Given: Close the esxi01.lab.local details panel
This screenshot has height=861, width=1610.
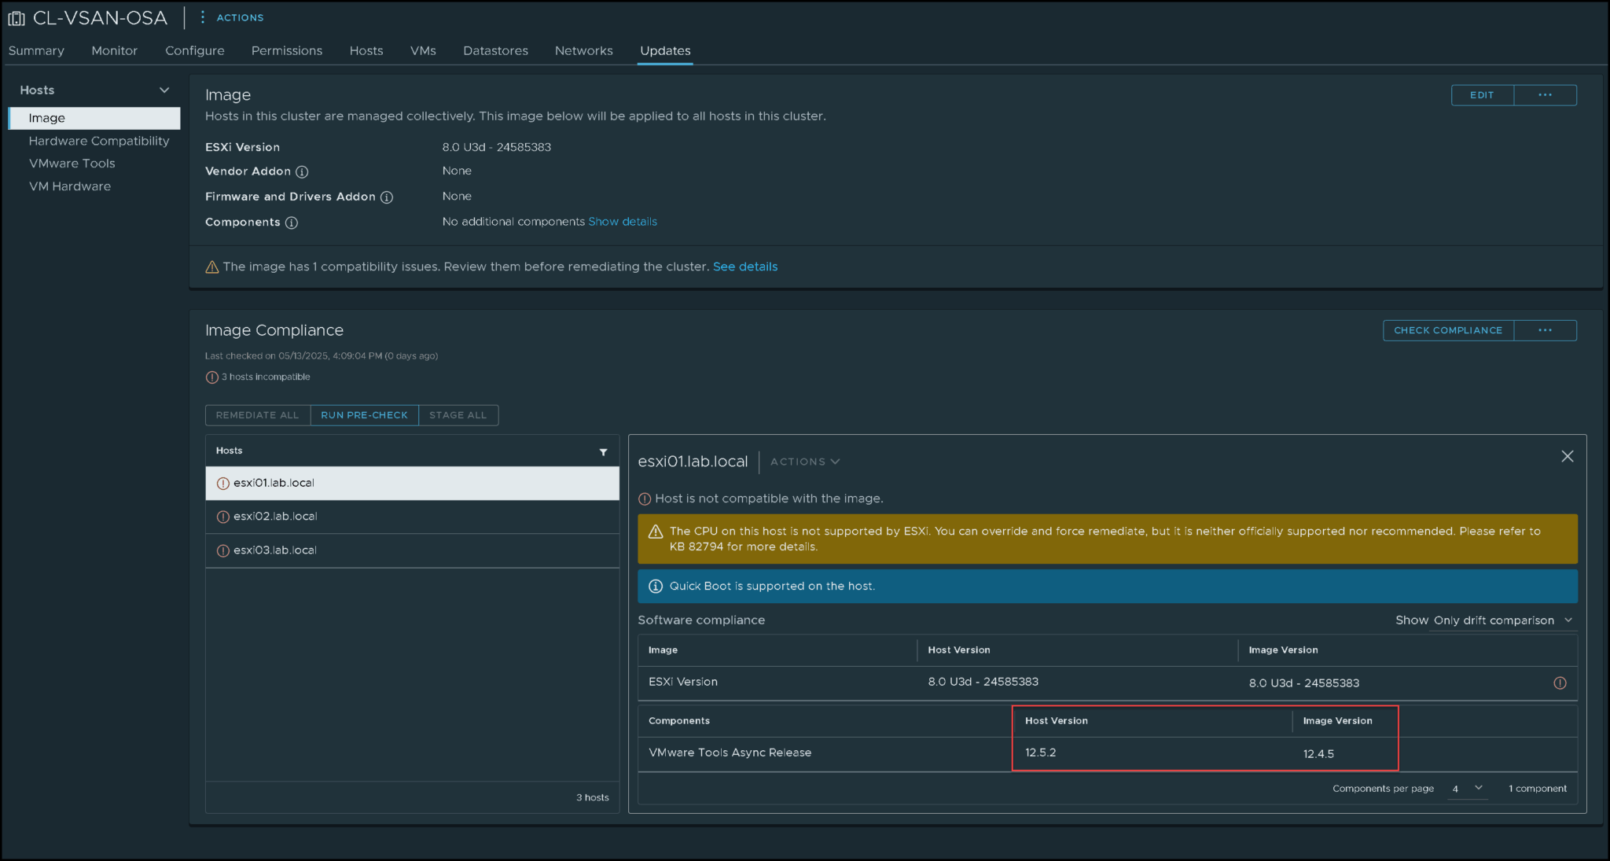Looking at the screenshot, I should click(1567, 456).
